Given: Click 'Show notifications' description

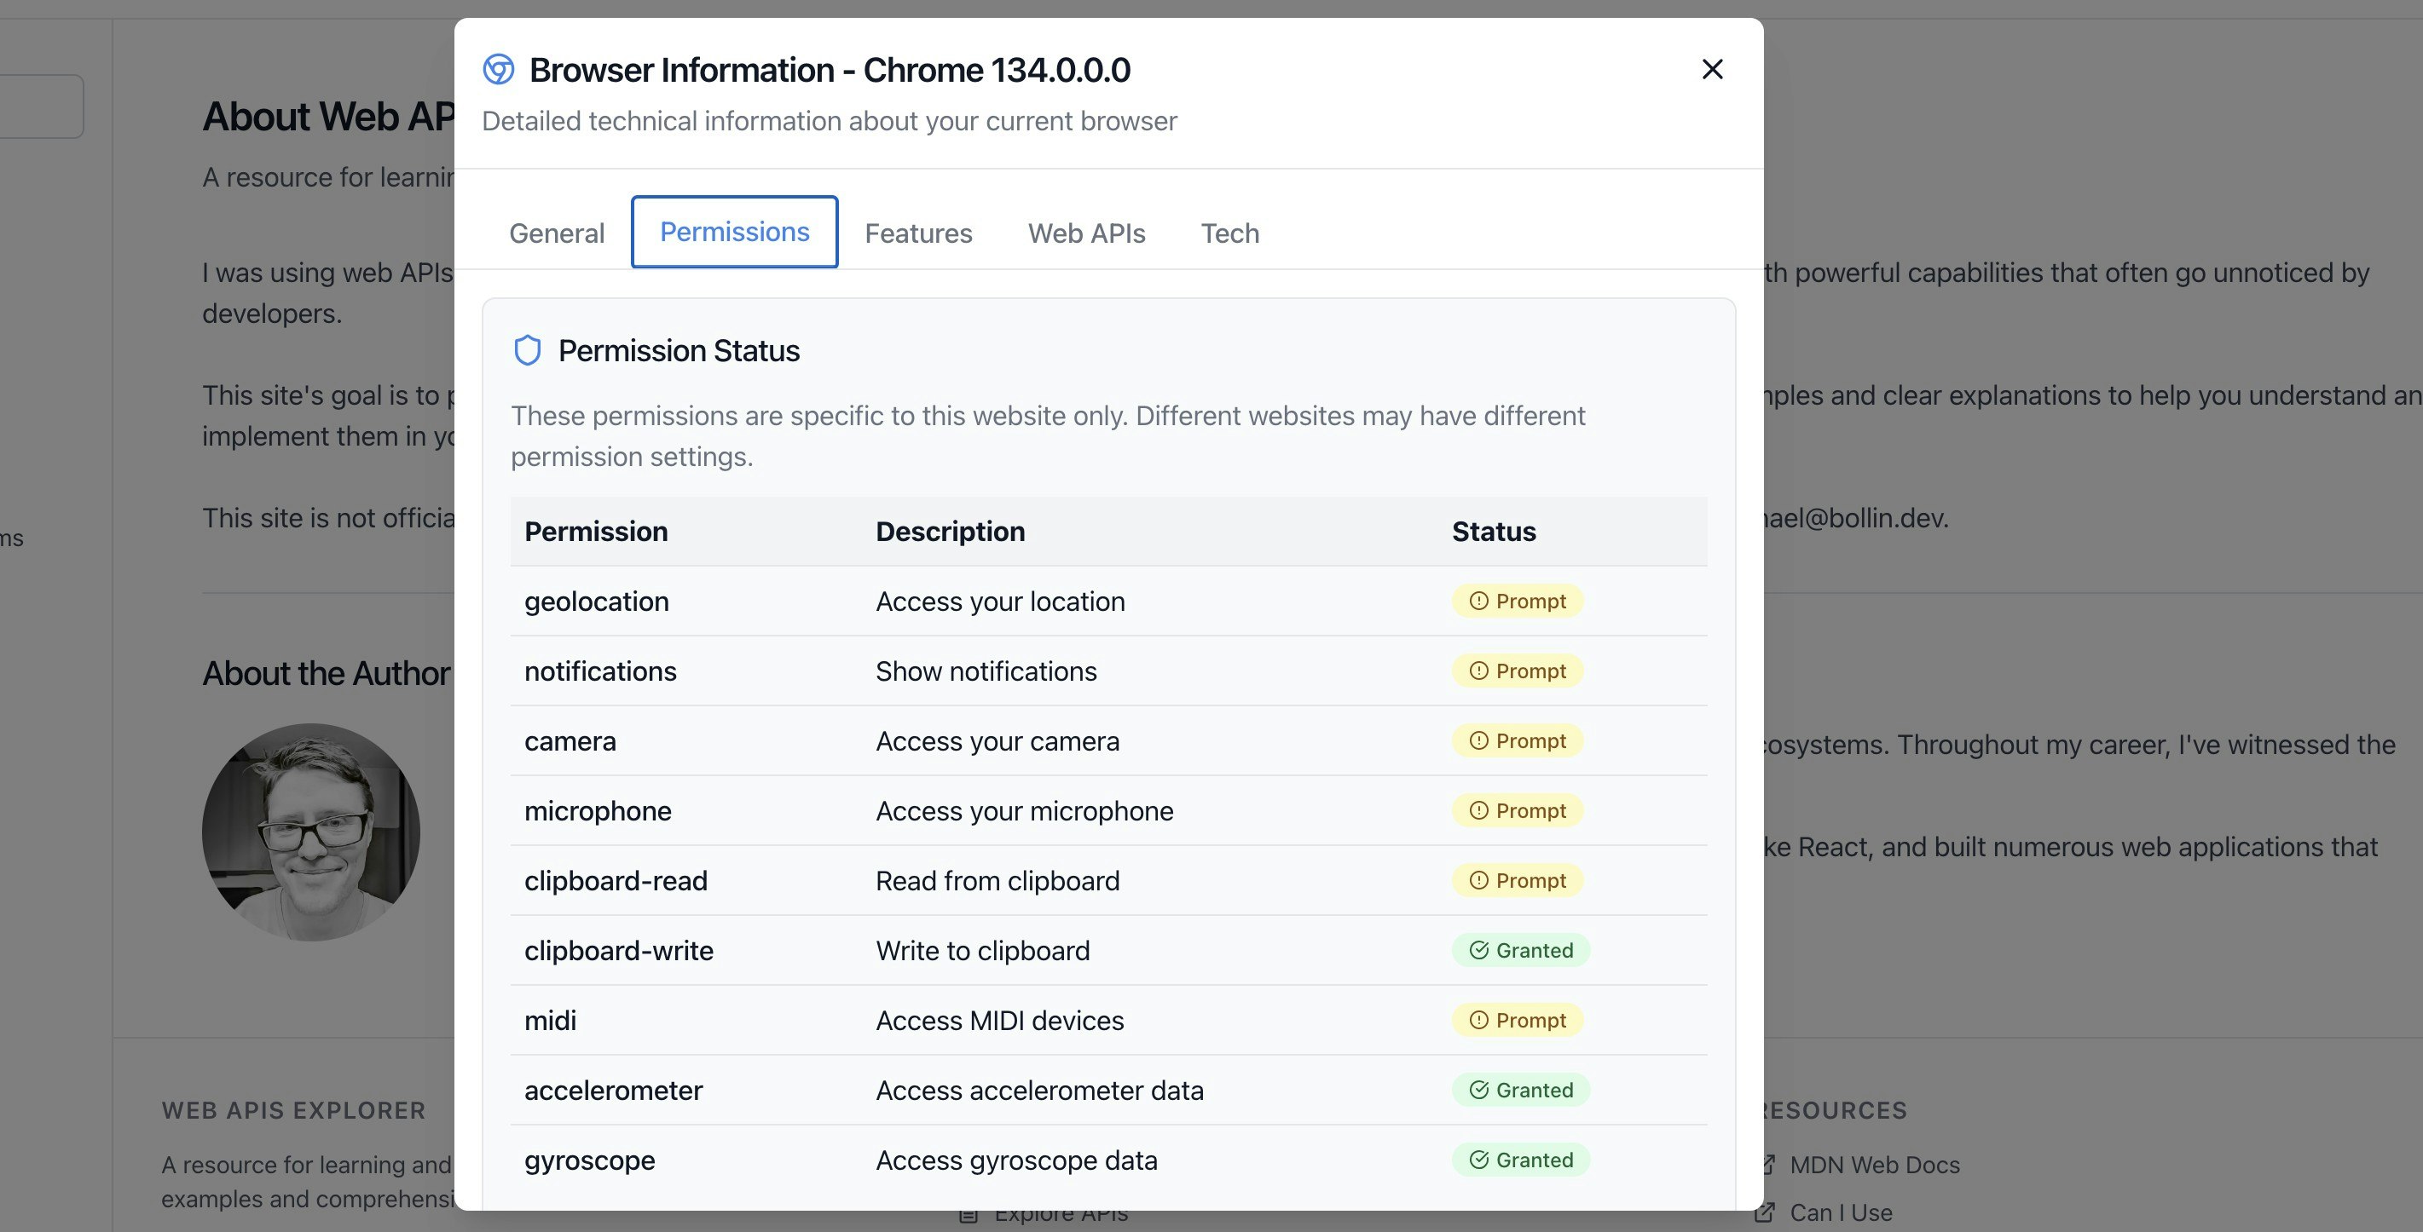Looking at the screenshot, I should coord(986,671).
